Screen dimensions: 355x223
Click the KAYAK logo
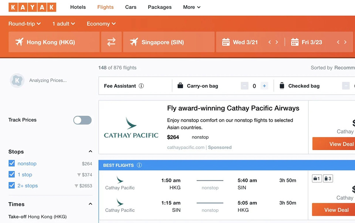tap(32, 7)
